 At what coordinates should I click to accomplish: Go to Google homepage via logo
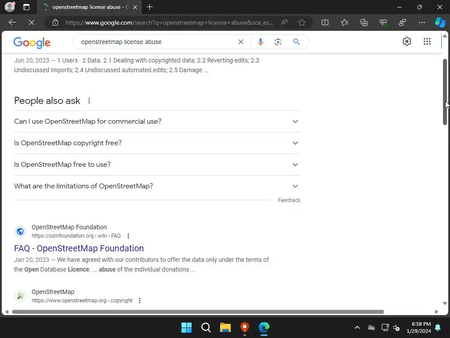click(x=32, y=43)
